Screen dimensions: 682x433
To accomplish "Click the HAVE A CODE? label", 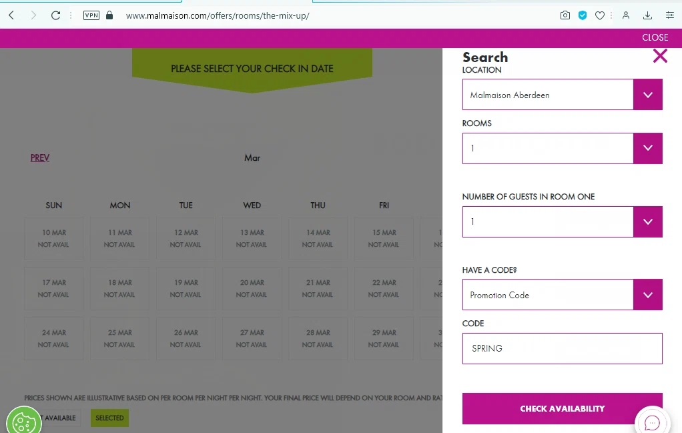I will [x=489, y=270].
